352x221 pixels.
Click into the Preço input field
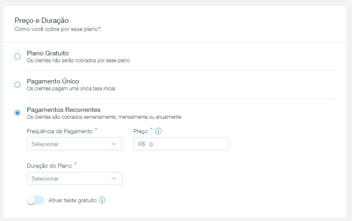[x=181, y=144]
